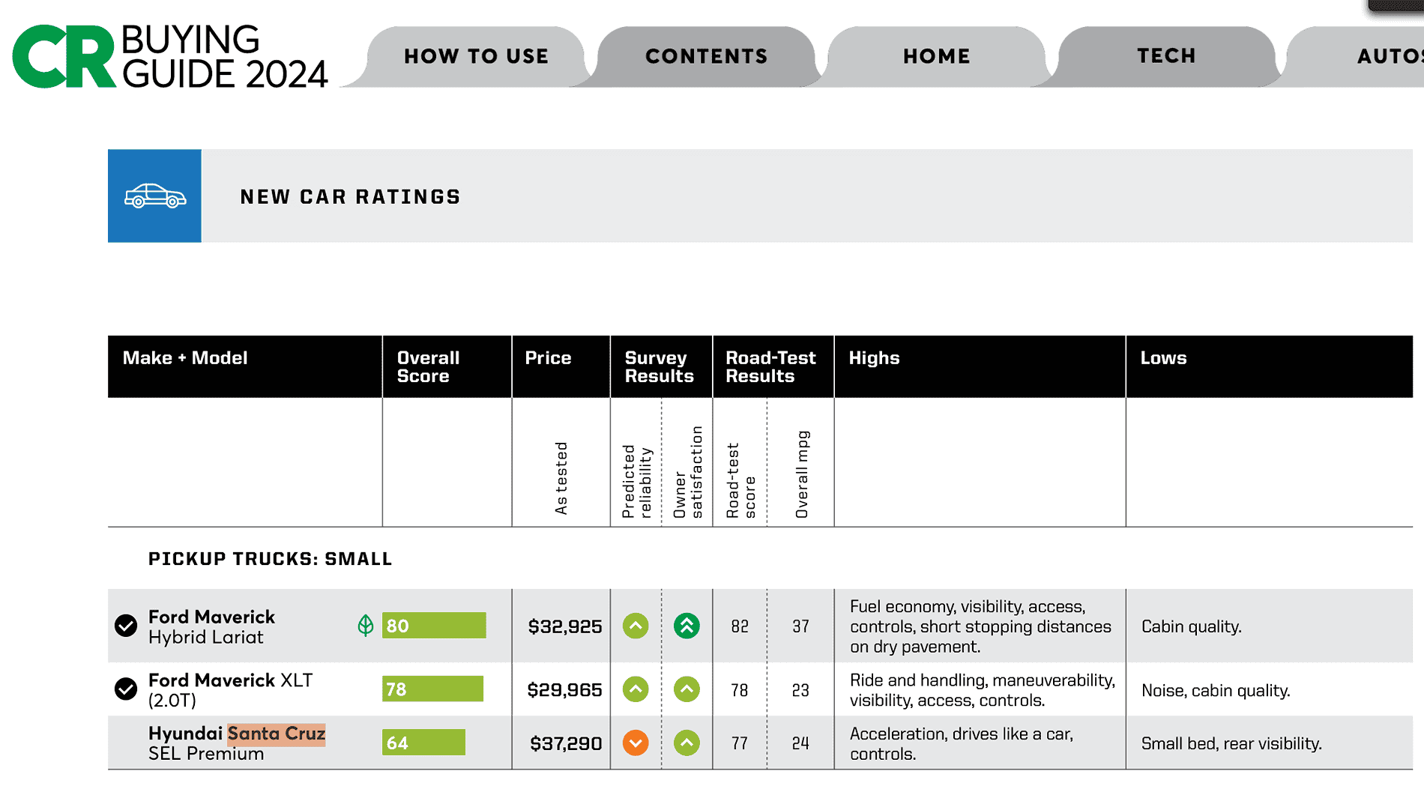Click the orange reliability down-arrow for Hyundai Santa Cruz
The width and height of the screenshot is (1424, 792).
point(636,743)
